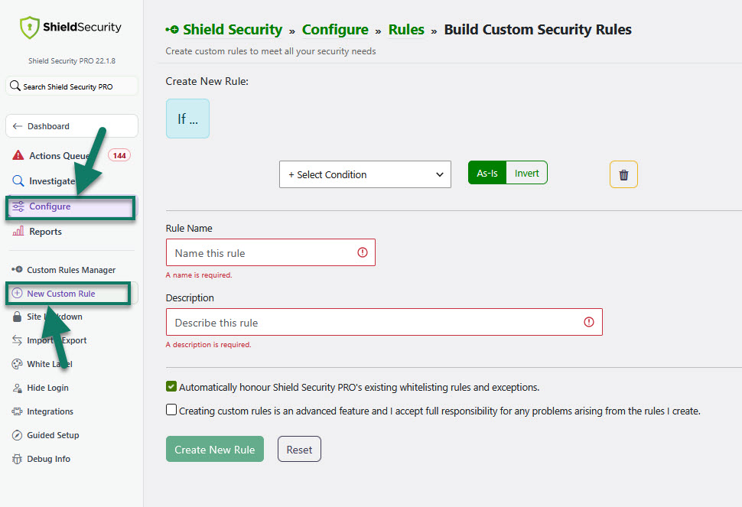Click the Reports bar chart icon
Image resolution: width=742 pixels, height=507 pixels.
coord(18,231)
